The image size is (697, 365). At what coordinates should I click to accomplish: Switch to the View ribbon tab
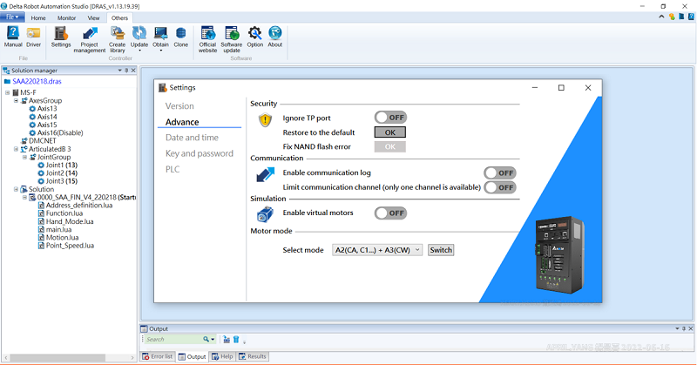tap(94, 17)
